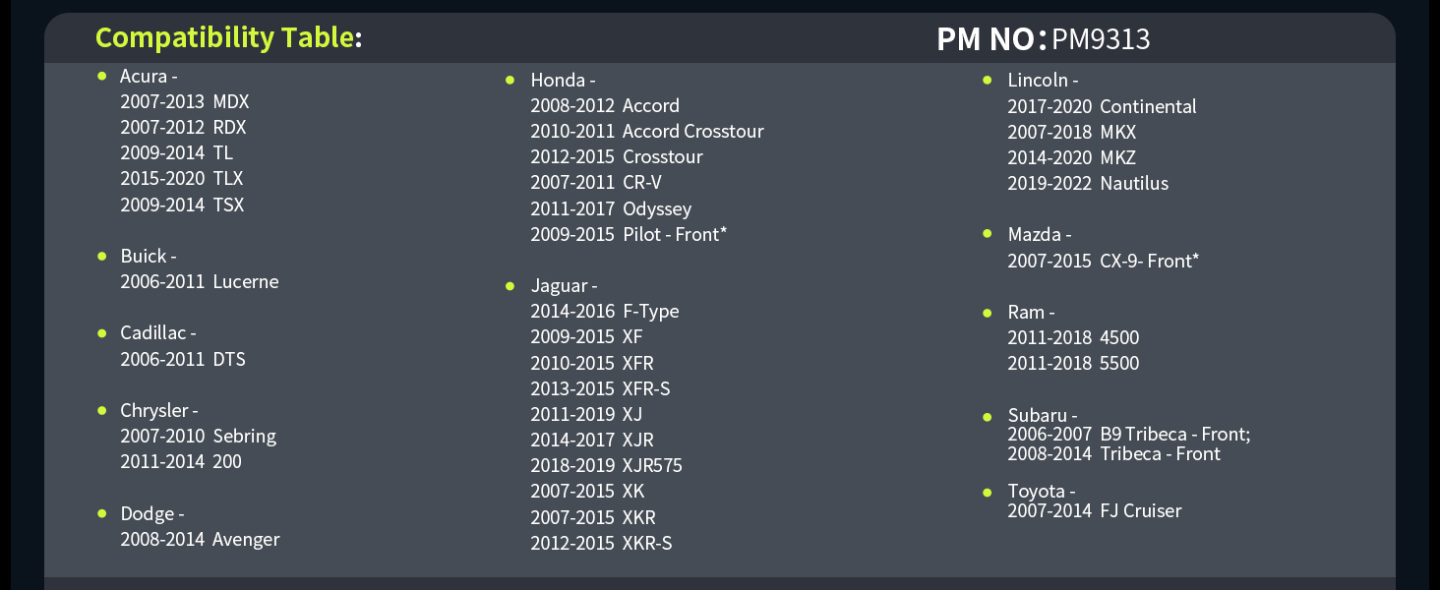Viewport: 1440px width, 590px height.
Task: Click the PM9313 part number
Action: (1101, 39)
